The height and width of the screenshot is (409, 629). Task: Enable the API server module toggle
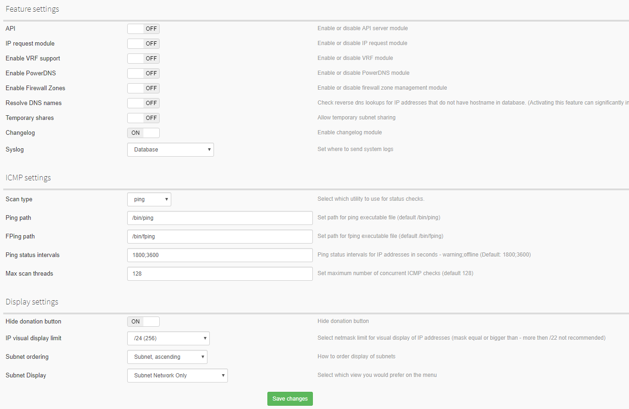click(143, 28)
